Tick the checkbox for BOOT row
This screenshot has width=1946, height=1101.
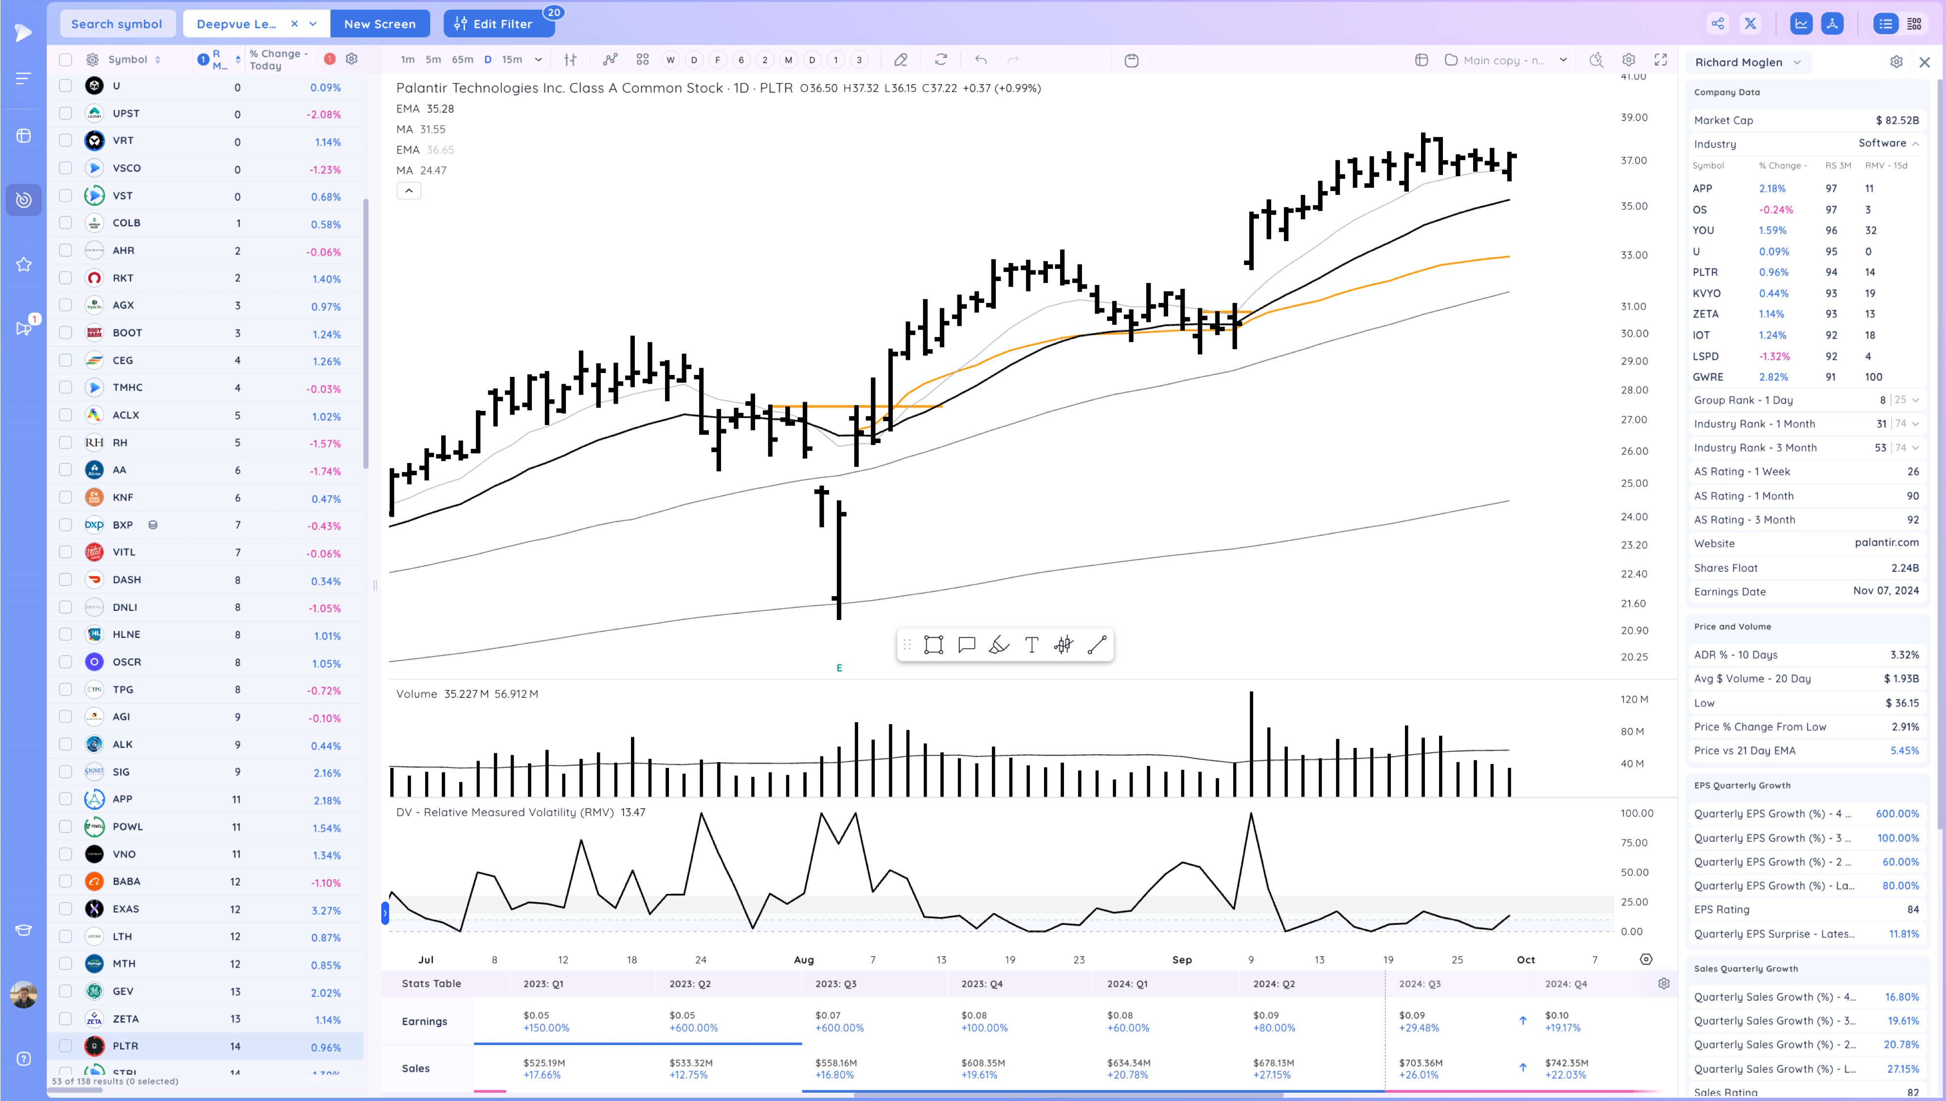pyautogui.click(x=66, y=333)
